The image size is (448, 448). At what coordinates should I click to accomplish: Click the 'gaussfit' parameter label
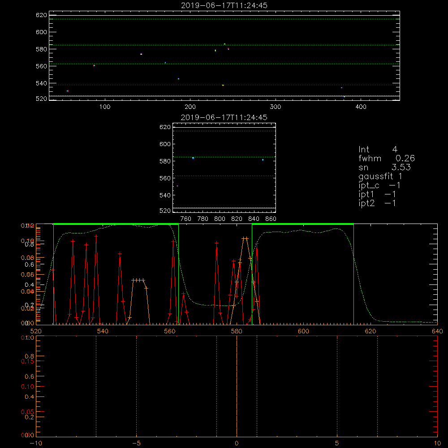pyautogui.click(x=376, y=177)
